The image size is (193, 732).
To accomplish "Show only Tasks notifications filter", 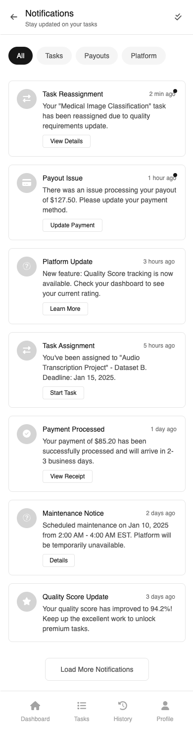I will (x=54, y=56).
